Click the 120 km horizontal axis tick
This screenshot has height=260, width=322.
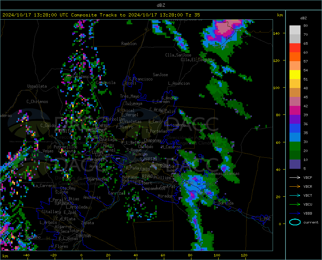point(244,255)
